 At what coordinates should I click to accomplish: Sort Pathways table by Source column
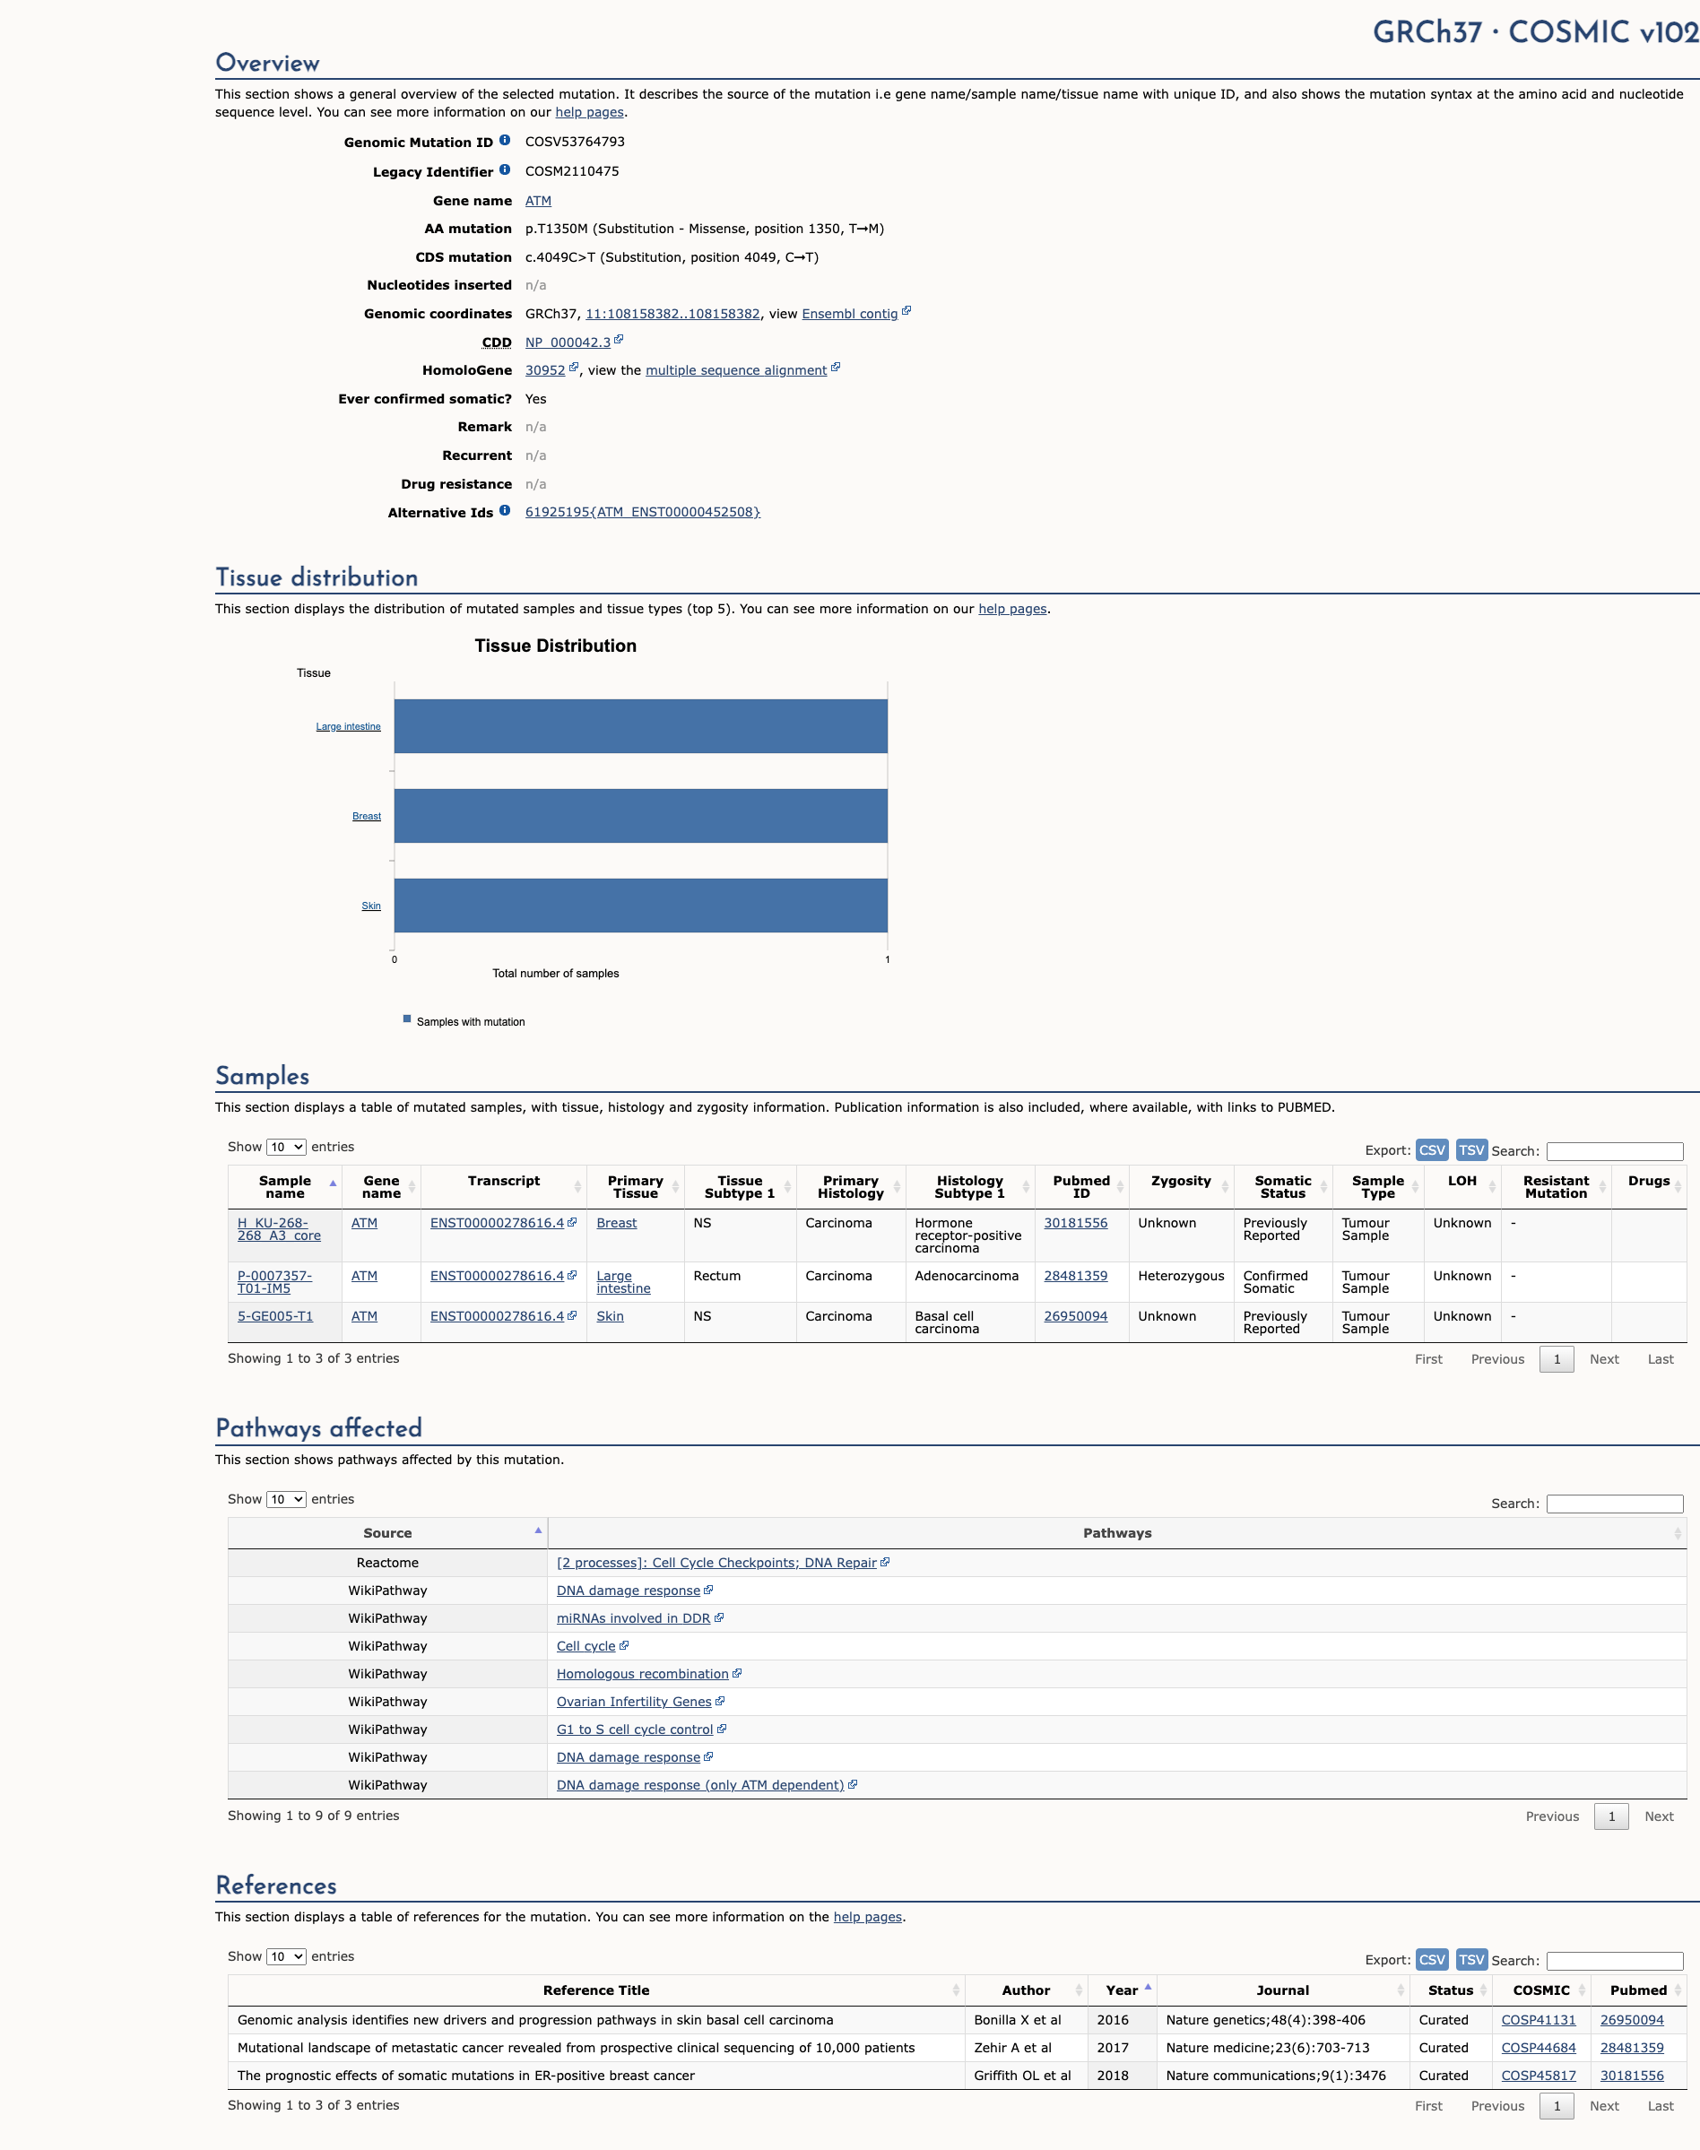tap(387, 1533)
